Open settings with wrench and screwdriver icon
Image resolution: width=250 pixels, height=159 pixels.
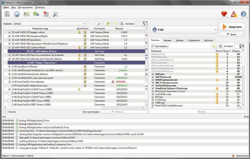click(55, 14)
